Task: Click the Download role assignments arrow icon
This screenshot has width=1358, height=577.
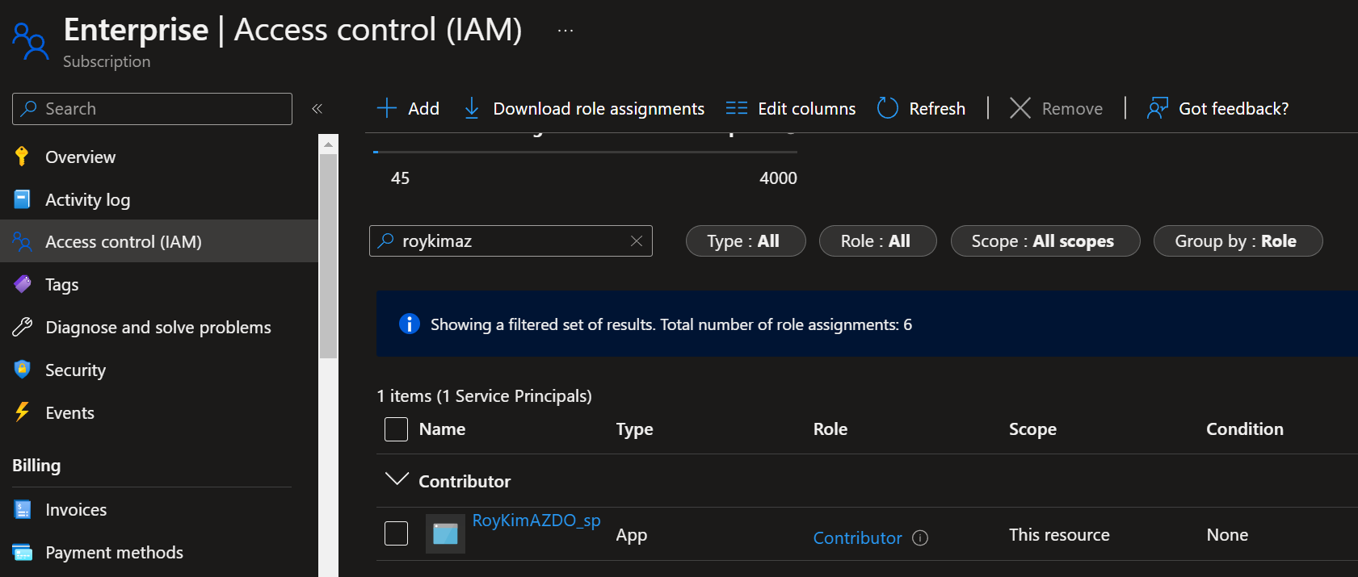Action: (x=472, y=108)
